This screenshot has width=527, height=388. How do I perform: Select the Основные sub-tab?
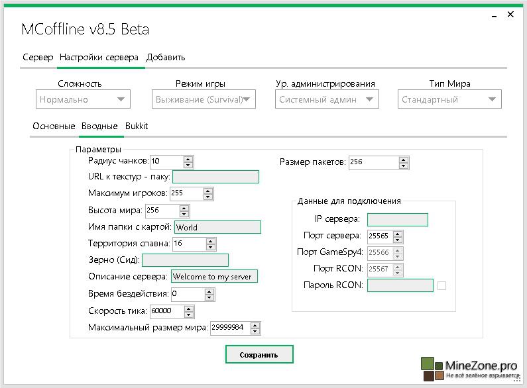click(54, 126)
